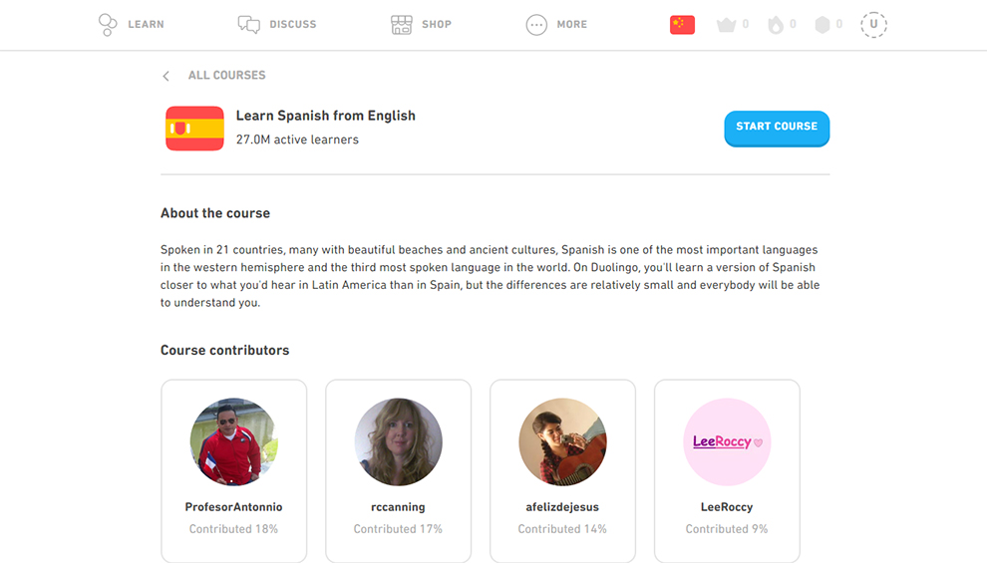Open the More ellipsis menu icon
The width and height of the screenshot is (987, 563).
536,25
